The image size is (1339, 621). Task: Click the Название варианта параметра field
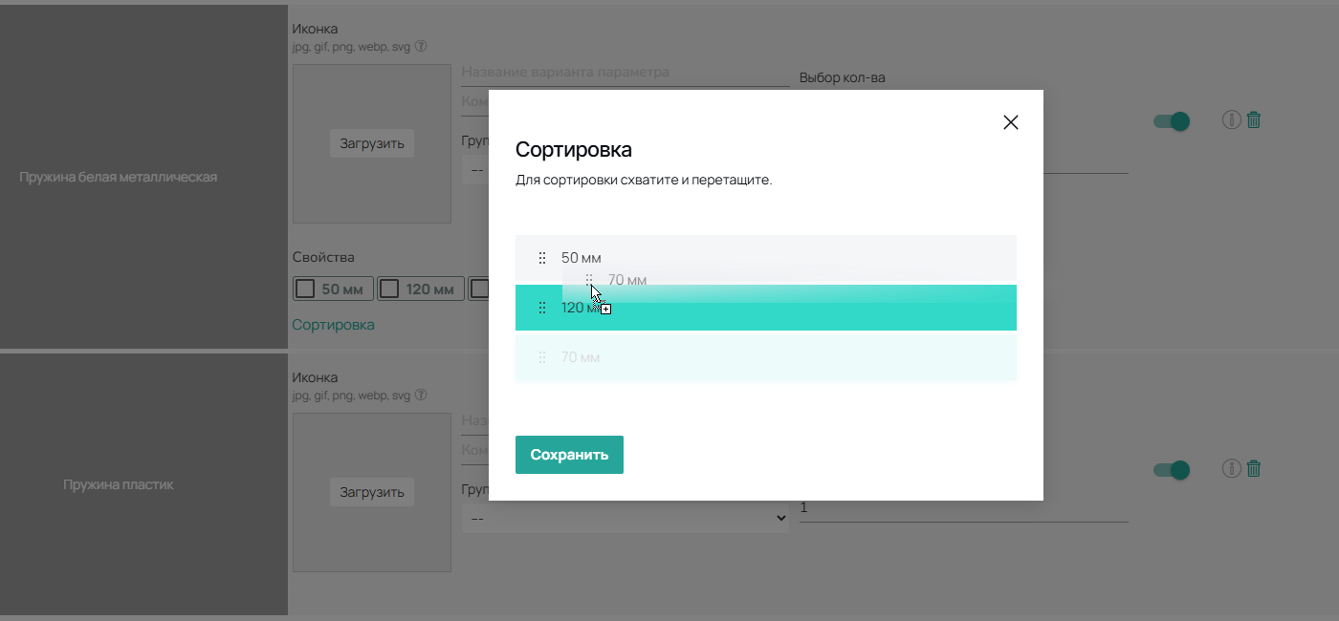(x=625, y=73)
